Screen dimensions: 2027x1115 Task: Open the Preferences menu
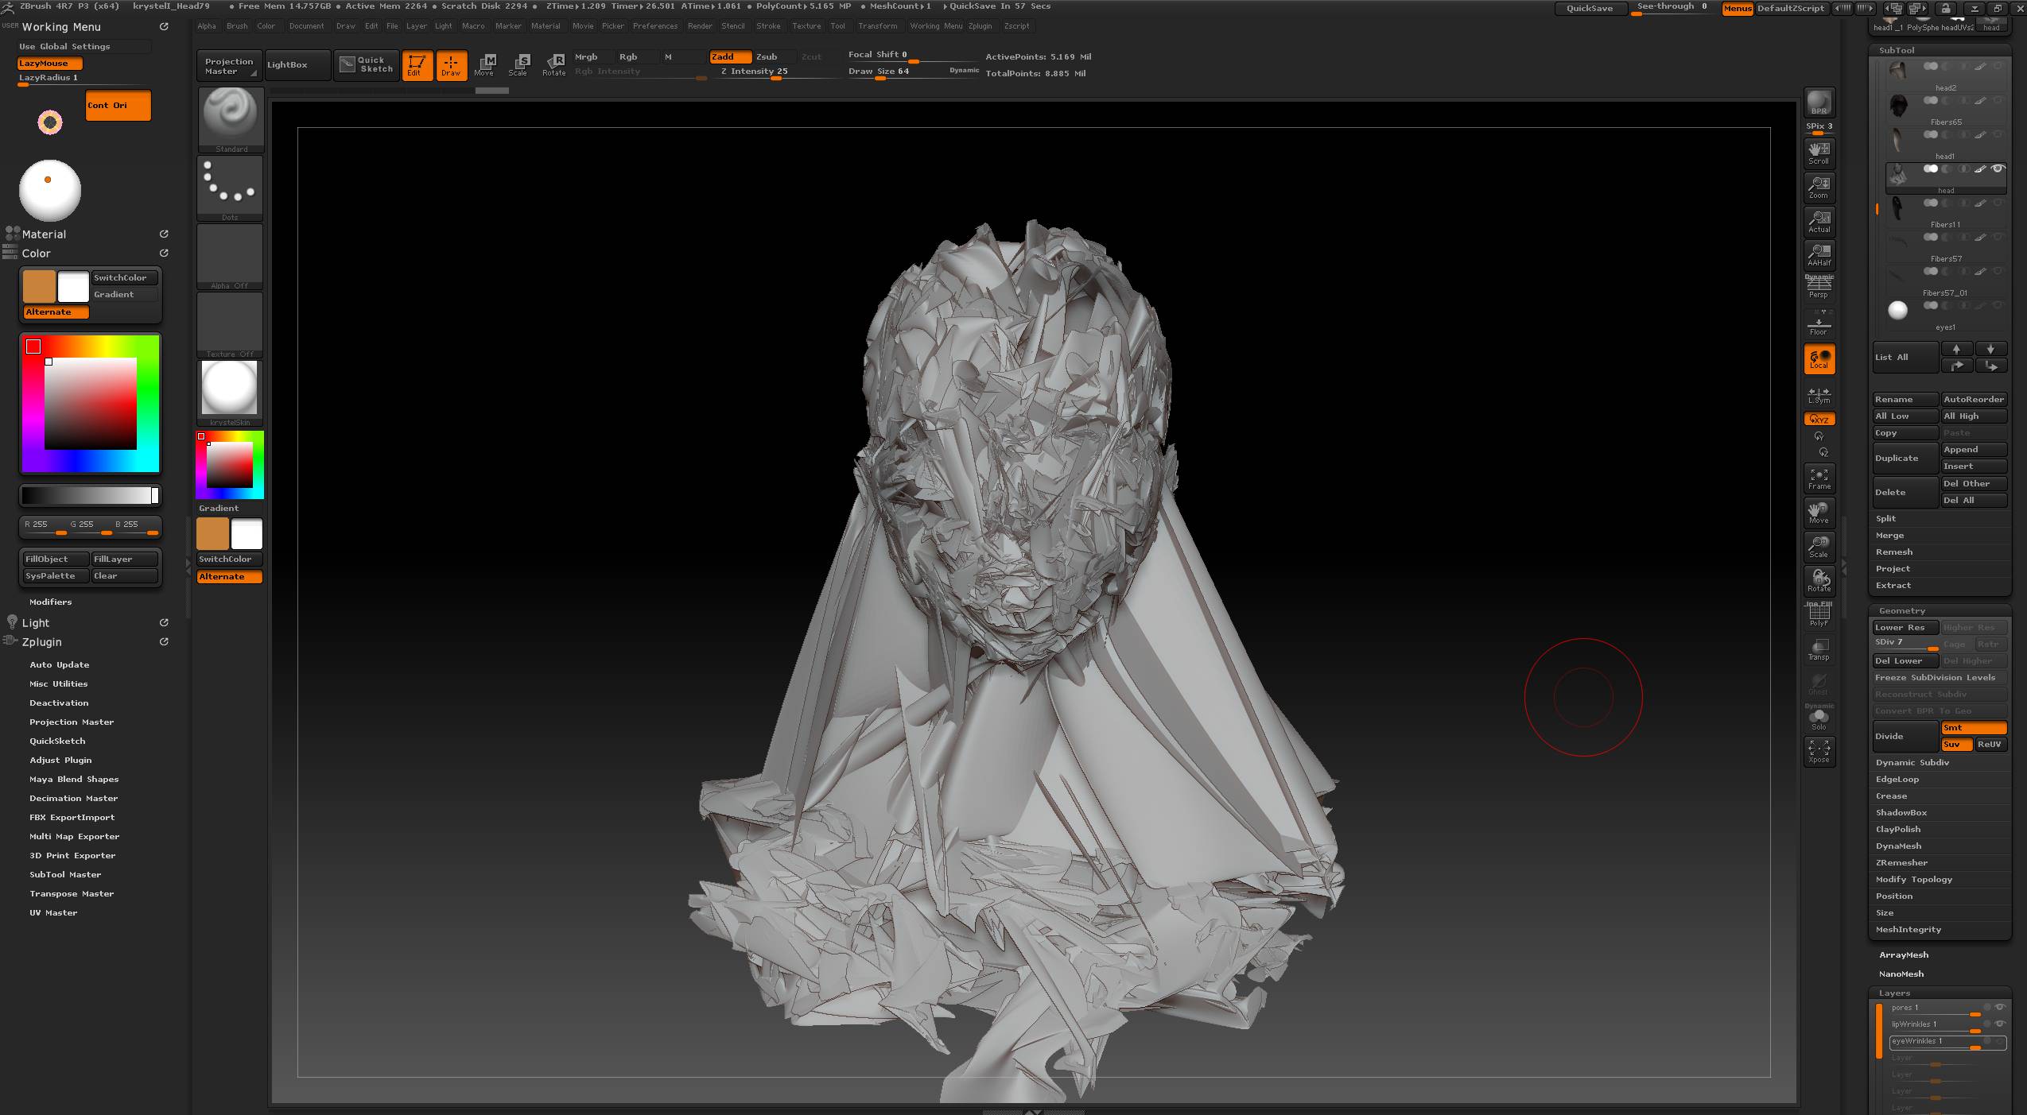coord(655,26)
